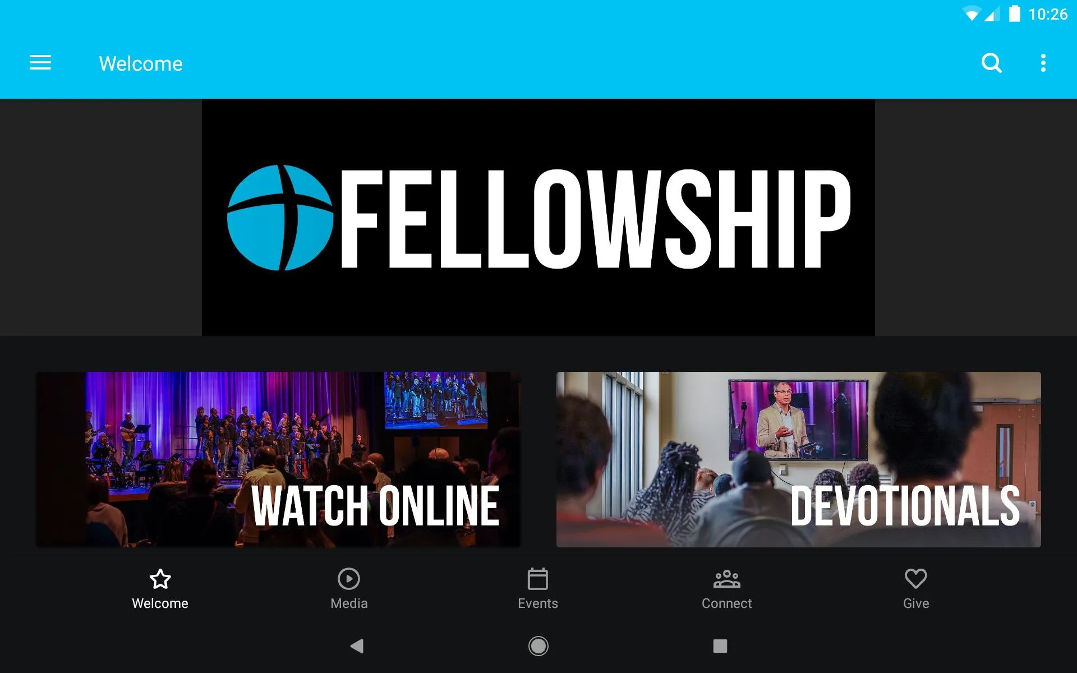The height and width of the screenshot is (673, 1077).
Task: Expand the Fellowship logo banner
Action: tap(538, 217)
